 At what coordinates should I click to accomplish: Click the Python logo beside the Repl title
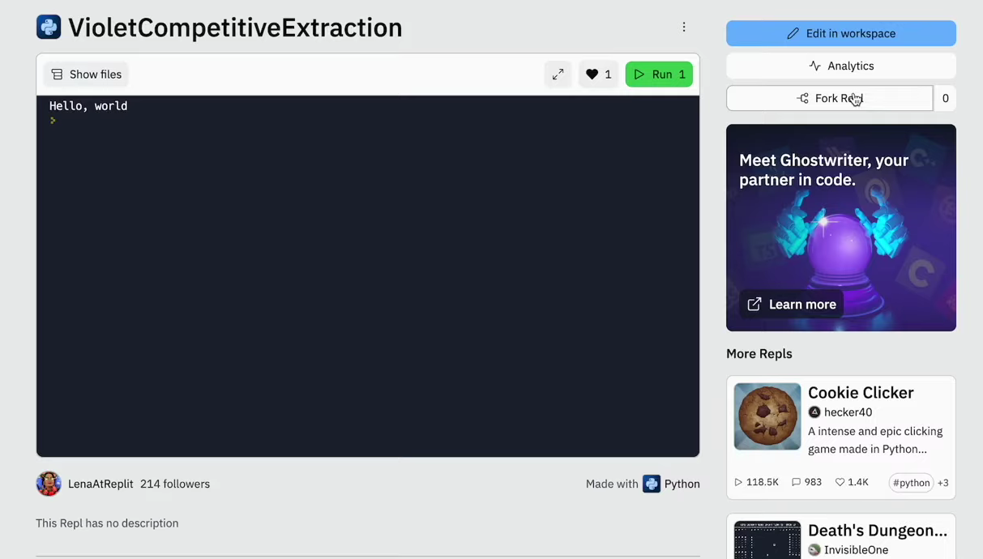(x=49, y=27)
